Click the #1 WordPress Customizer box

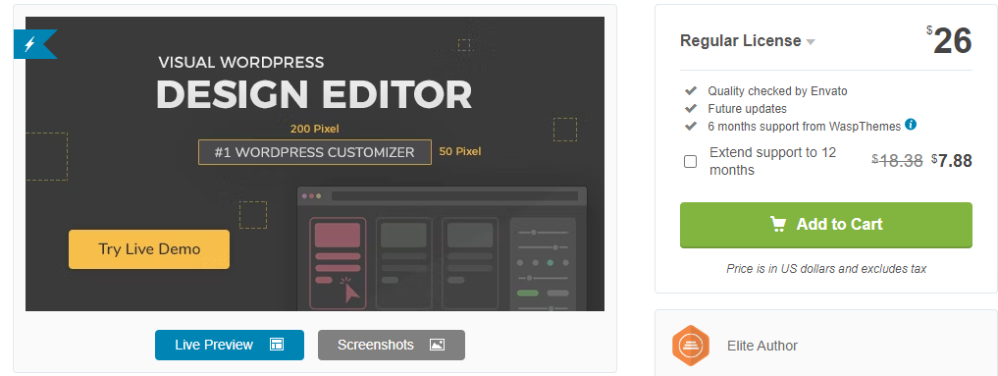[314, 153]
